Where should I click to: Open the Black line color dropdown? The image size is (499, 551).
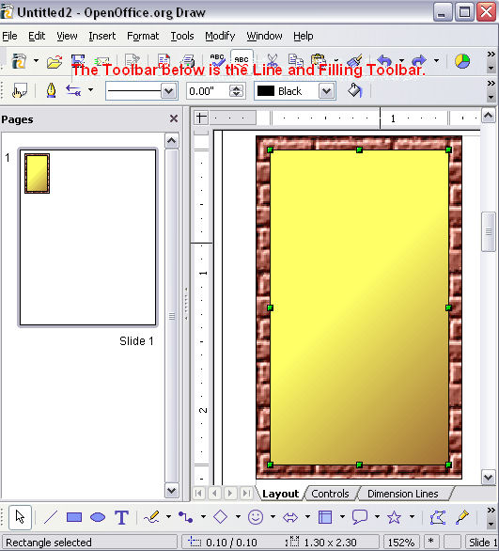(x=327, y=91)
